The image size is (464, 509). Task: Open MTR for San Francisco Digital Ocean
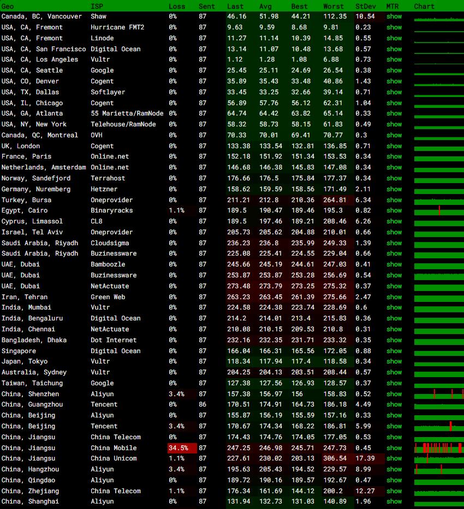point(394,49)
